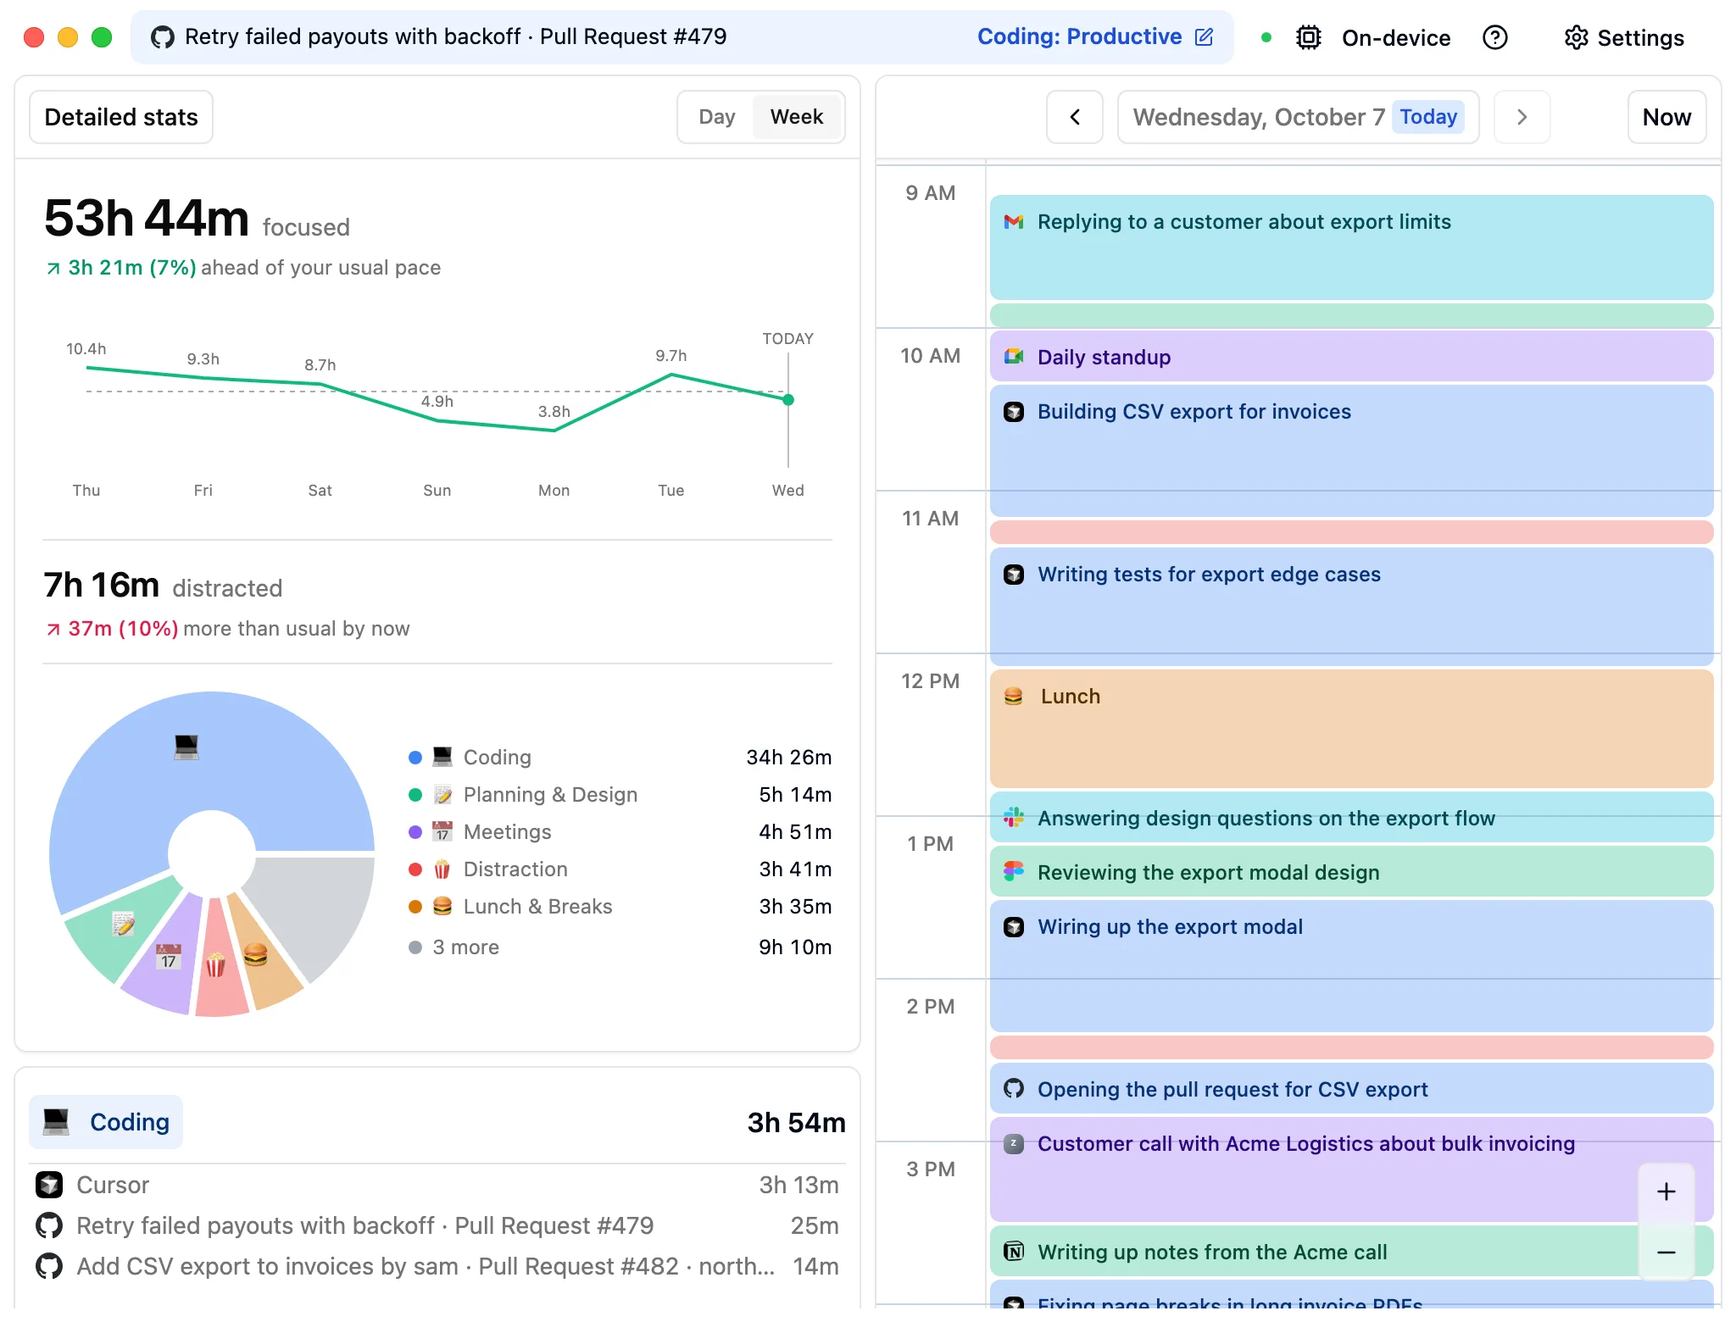1736x1322 pixels.
Task: Click the GitHub icon in the title bar
Action: [x=163, y=36]
